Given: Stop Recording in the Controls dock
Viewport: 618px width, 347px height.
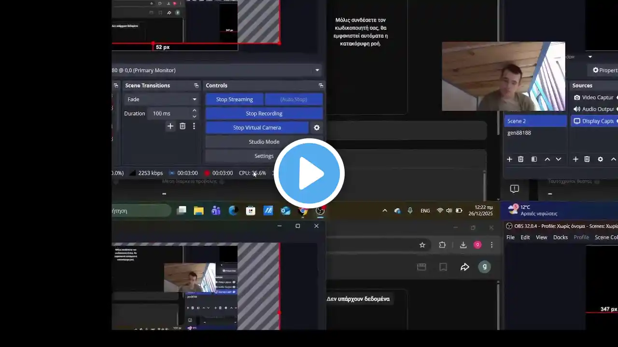Looking at the screenshot, I should [264, 113].
